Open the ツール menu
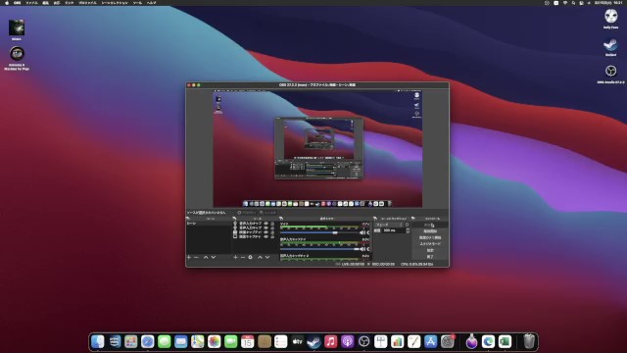 [x=137, y=3]
